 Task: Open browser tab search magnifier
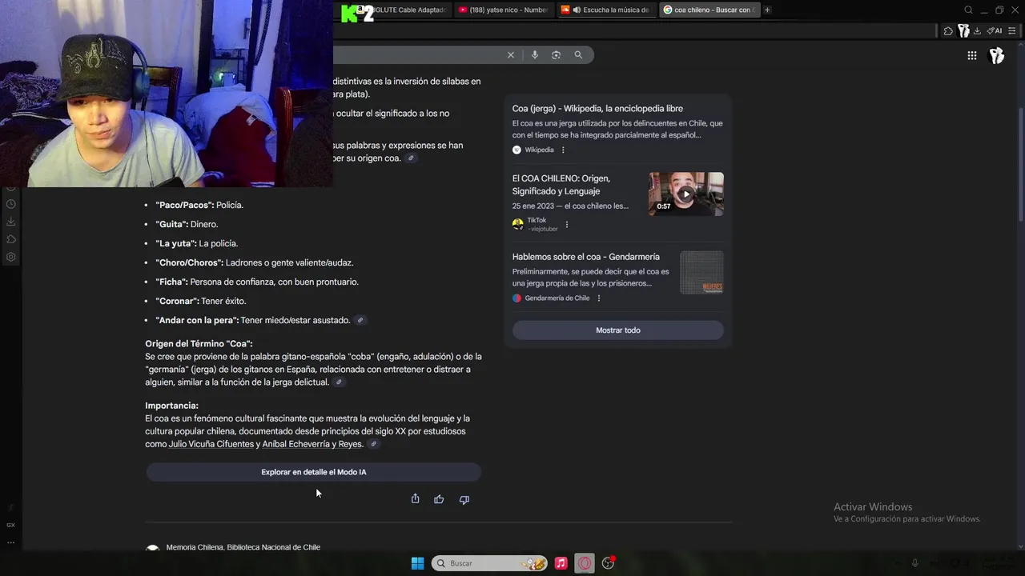click(968, 10)
